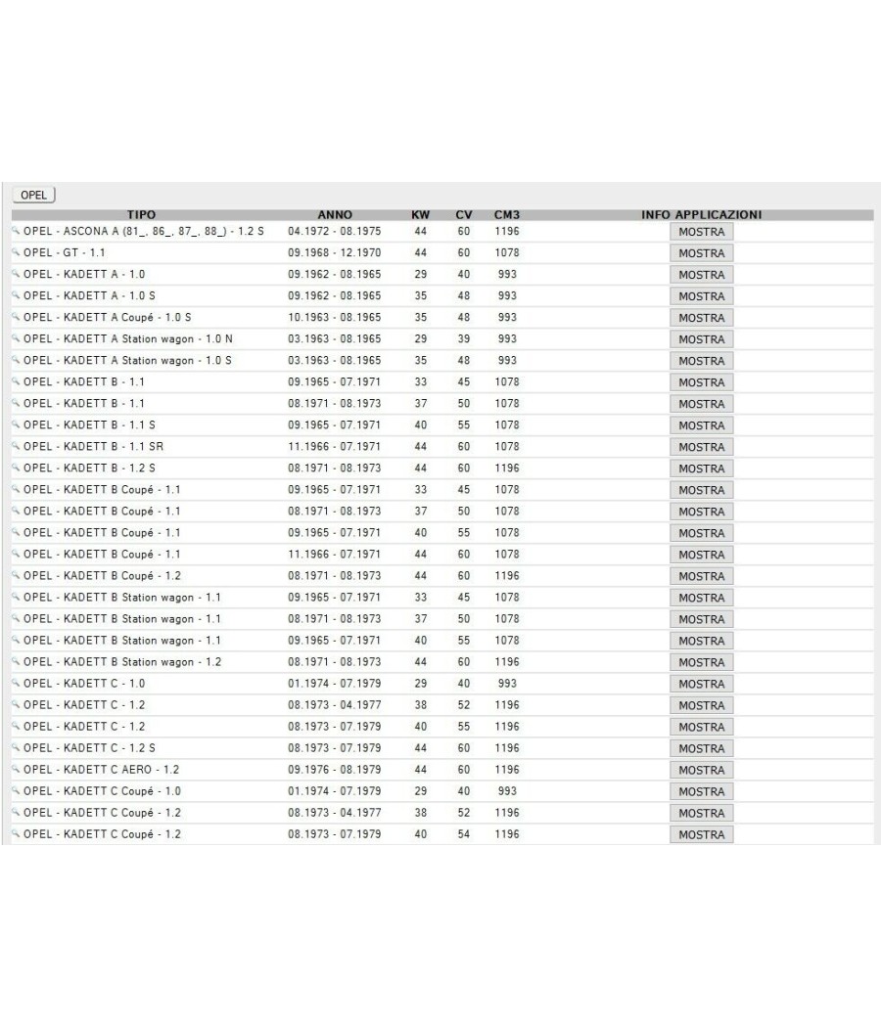881x1027 pixels.
Task: Select row text KADETT B - 1.2 S
Action: pos(89,469)
